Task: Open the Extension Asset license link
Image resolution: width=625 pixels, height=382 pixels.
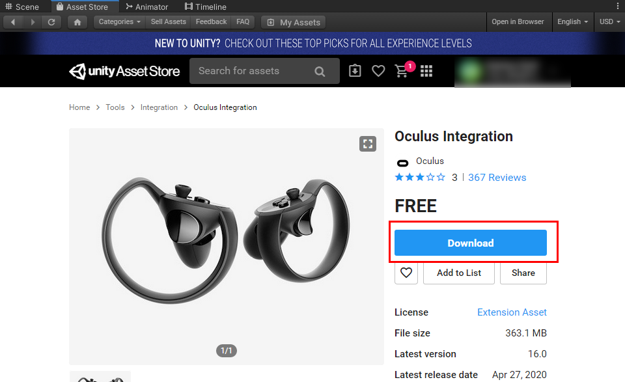Action: click(x=512, y=312)
